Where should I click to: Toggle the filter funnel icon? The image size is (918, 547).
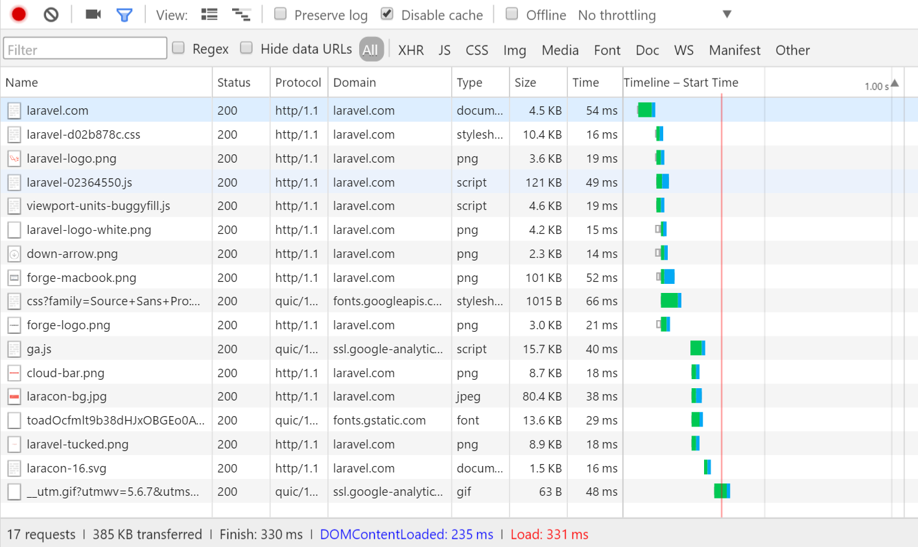[124, 15]
